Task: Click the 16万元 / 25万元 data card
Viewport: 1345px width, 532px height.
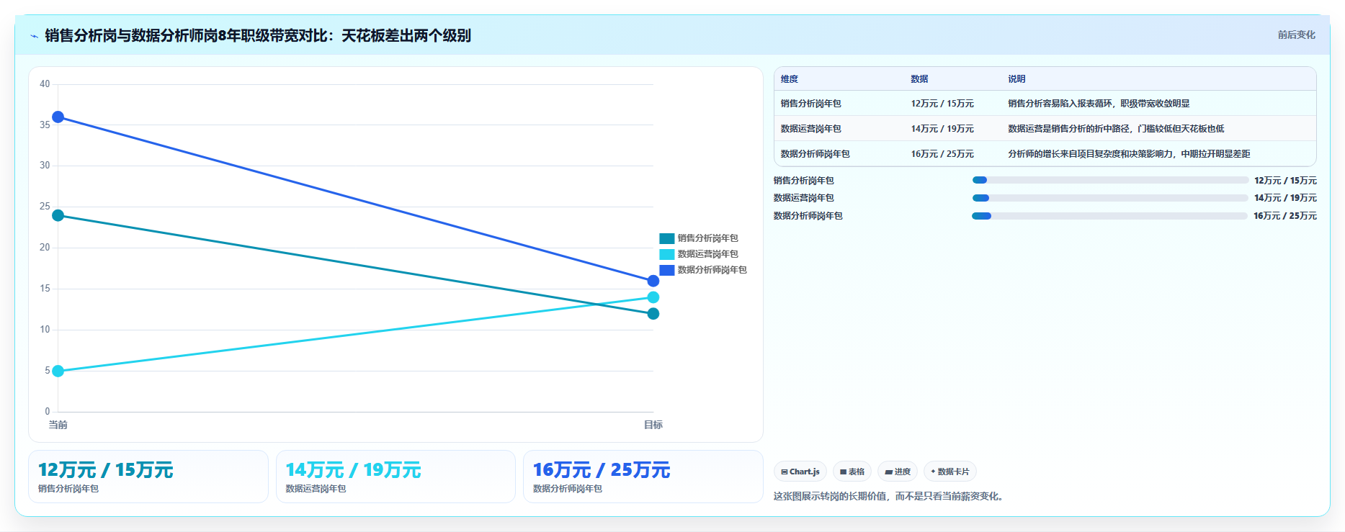Action: (x=643, y=477)
